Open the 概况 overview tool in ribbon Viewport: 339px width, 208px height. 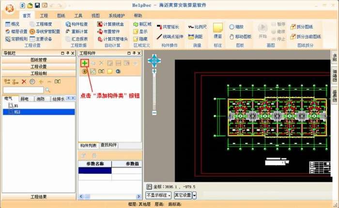click(12, 24)
